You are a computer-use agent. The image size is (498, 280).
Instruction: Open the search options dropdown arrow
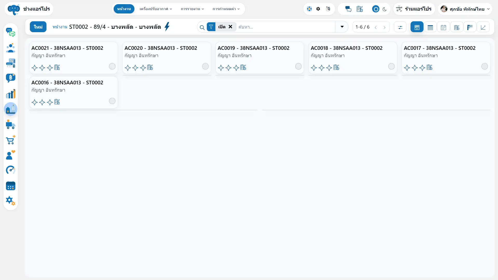342,27
